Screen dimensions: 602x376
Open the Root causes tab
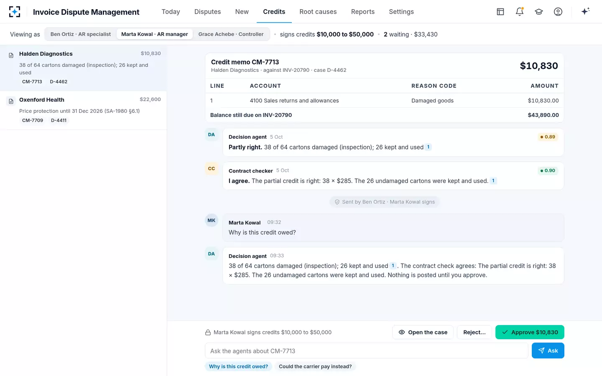(x=318, y=12)
